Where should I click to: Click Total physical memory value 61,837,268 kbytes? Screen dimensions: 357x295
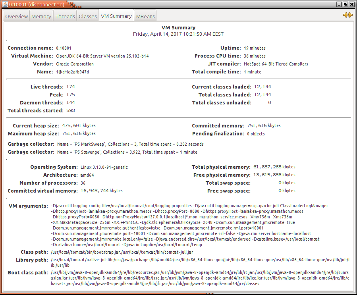click(x=274, y=167)
